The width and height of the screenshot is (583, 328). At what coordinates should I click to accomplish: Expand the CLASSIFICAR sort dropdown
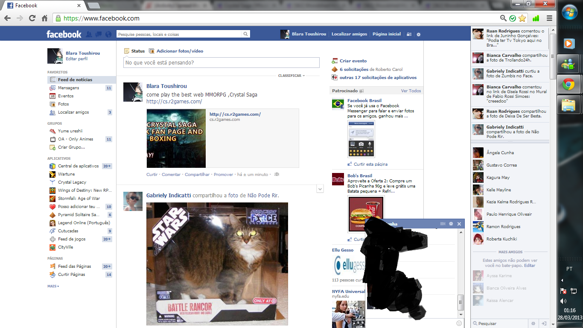(291, 76)
